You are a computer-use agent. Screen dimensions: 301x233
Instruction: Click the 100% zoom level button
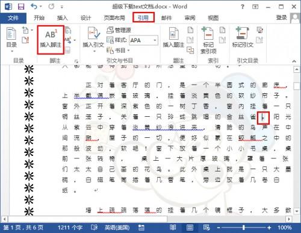pyautogui.click(x=285, y=228)
